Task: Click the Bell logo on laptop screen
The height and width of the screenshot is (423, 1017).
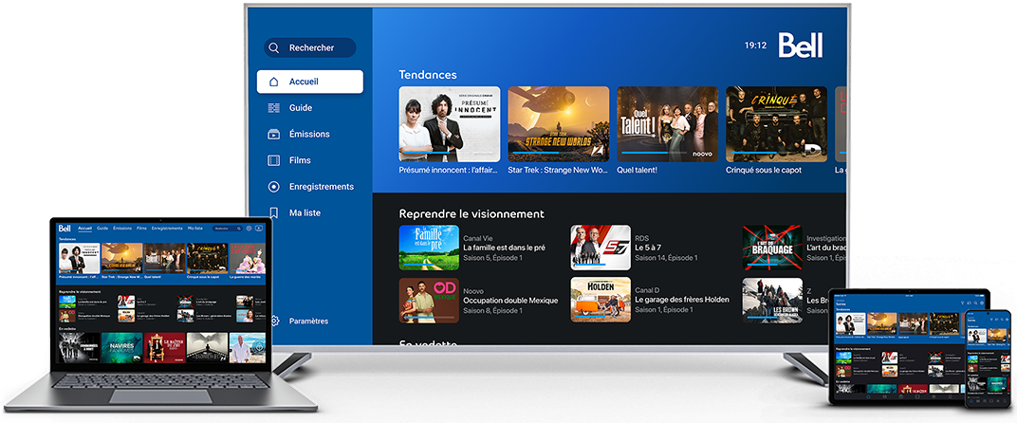Action: click(65, 229)
